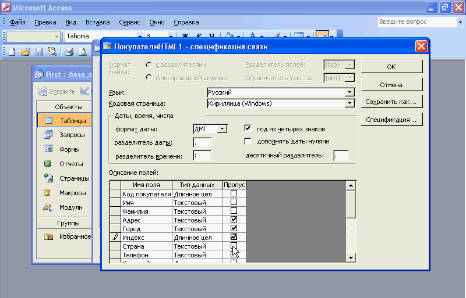Open the Сервис menu
The width and height of the screenshot is (466, 298).
(x=129, y=22)
